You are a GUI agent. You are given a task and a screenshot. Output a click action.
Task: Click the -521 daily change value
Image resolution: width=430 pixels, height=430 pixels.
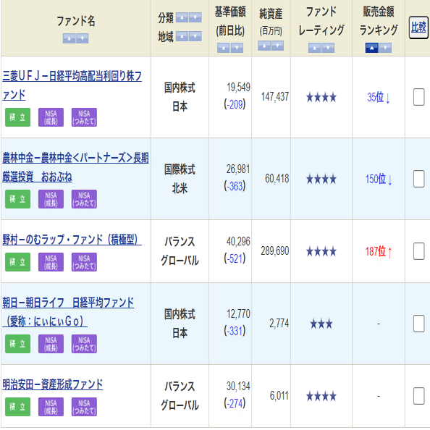click(235, 258)
